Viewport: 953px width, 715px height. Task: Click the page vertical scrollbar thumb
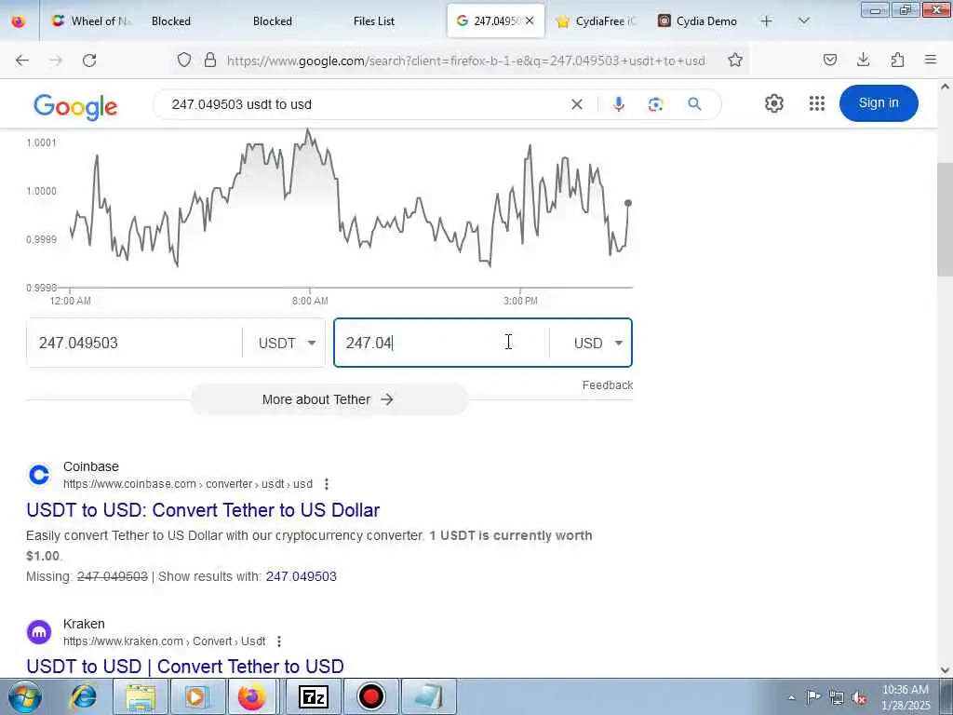(945, 219)
